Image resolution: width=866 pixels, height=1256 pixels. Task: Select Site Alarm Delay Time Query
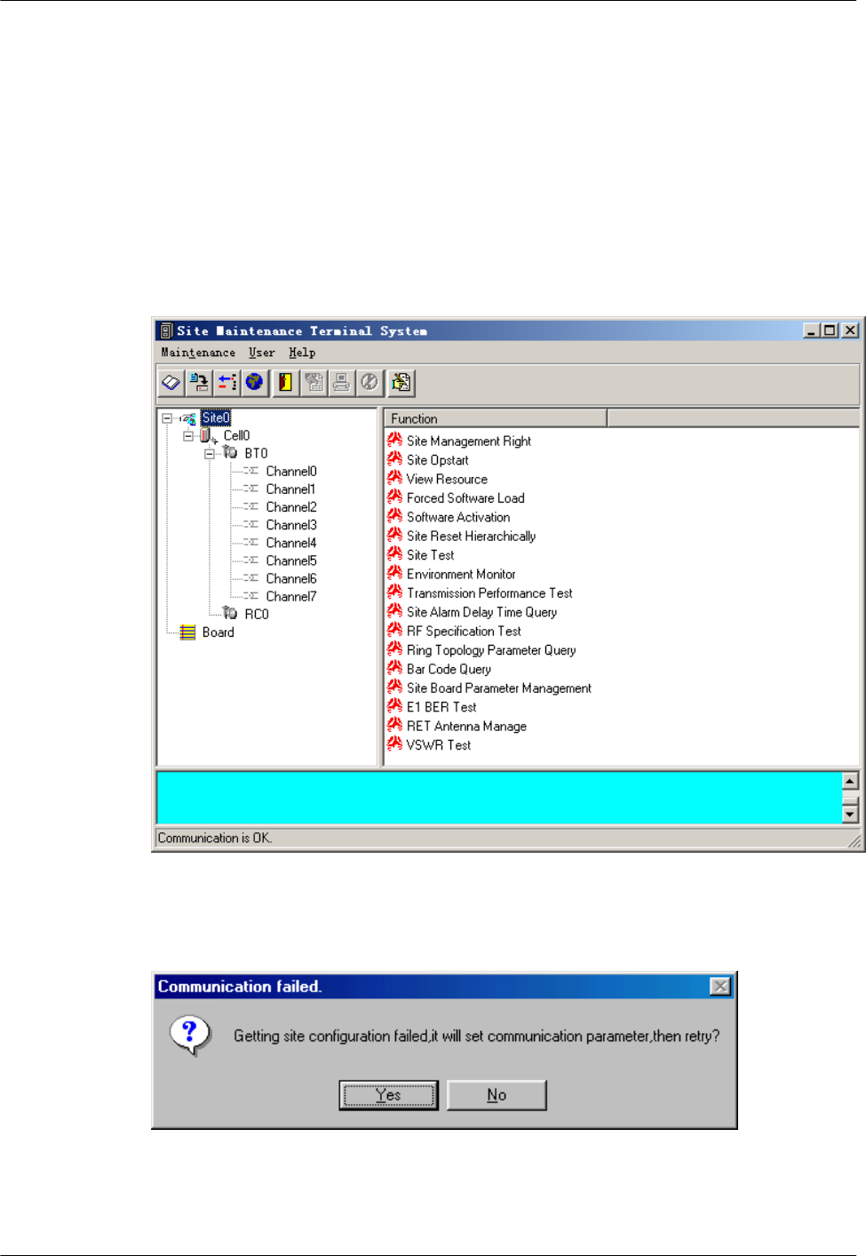(481, 612)
